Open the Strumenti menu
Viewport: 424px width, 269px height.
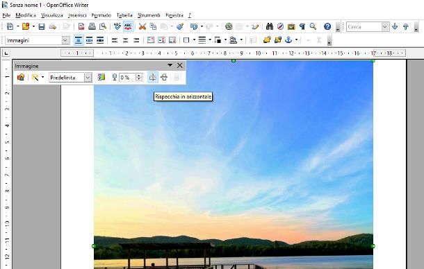(x=149, y=15)
